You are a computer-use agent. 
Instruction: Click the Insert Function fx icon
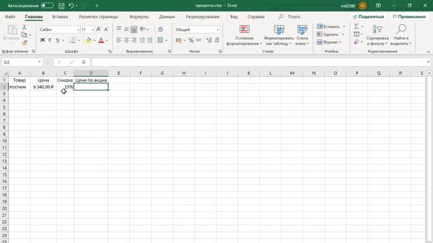click(84, 62)
